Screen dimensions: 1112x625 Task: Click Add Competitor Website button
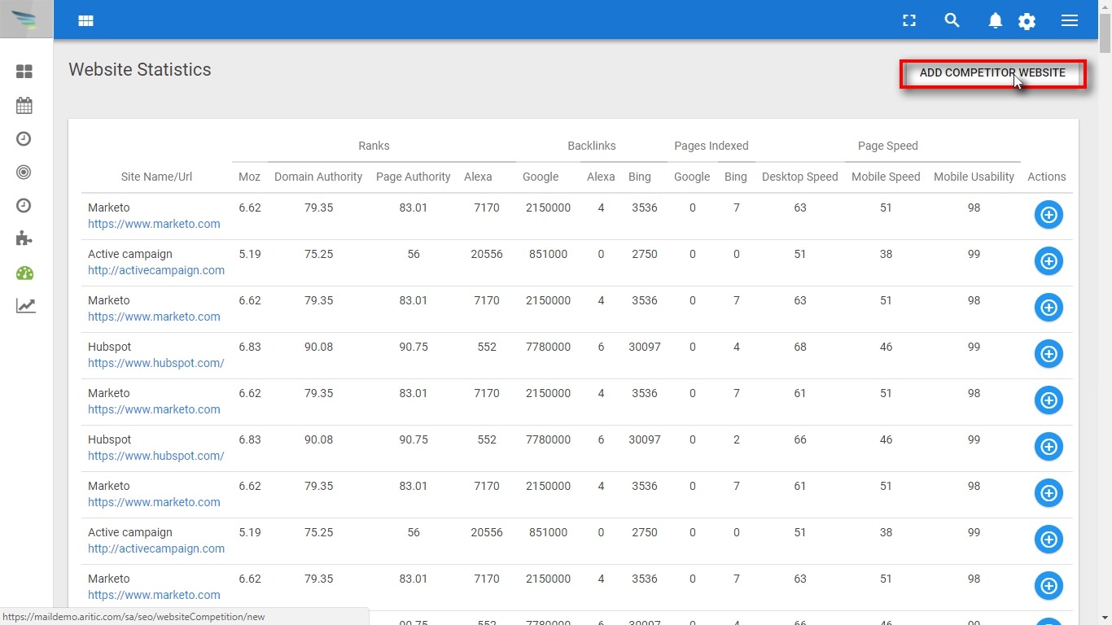pos(992,73)
